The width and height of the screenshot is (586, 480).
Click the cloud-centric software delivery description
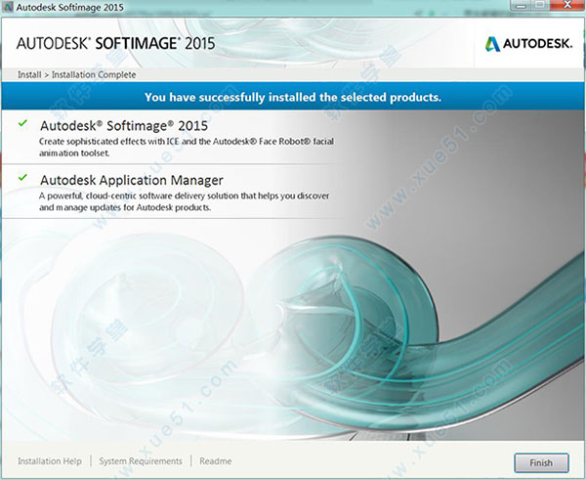185,201
